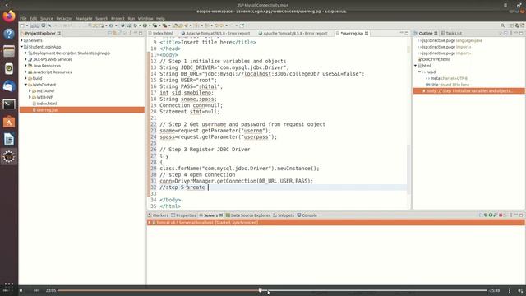The height and width of the screenshot is (296, 526).
Task: Toggle code folding at line 11 body
Action: tap(158, 55)
